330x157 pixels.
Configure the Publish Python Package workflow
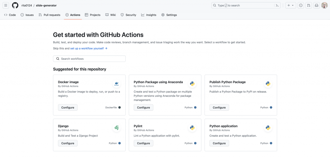click(x=219, y=107)
